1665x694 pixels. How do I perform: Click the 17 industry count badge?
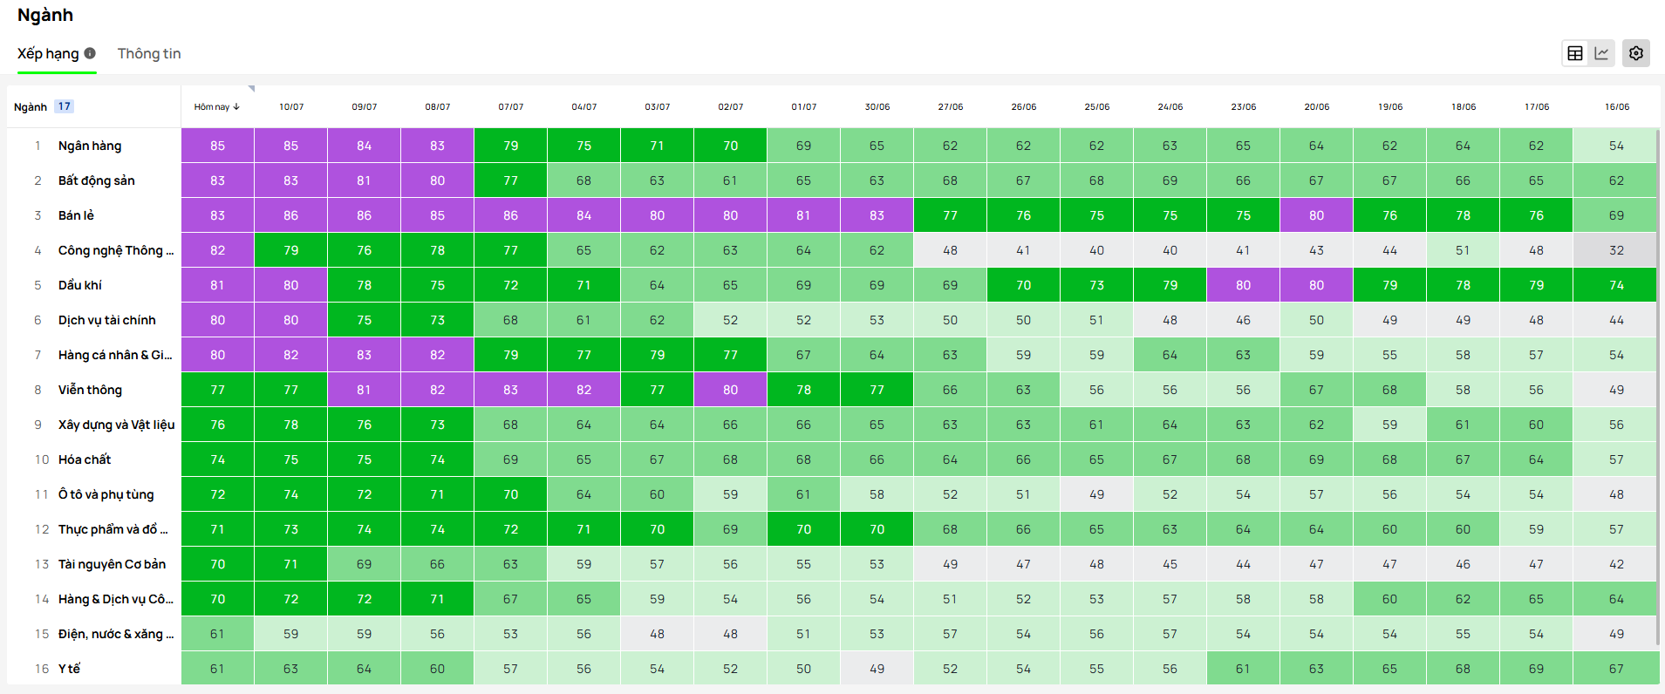click(x=64, y=106)
